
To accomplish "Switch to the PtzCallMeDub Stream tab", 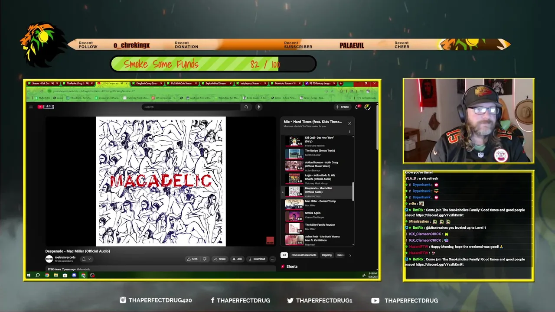I will 182,83.
